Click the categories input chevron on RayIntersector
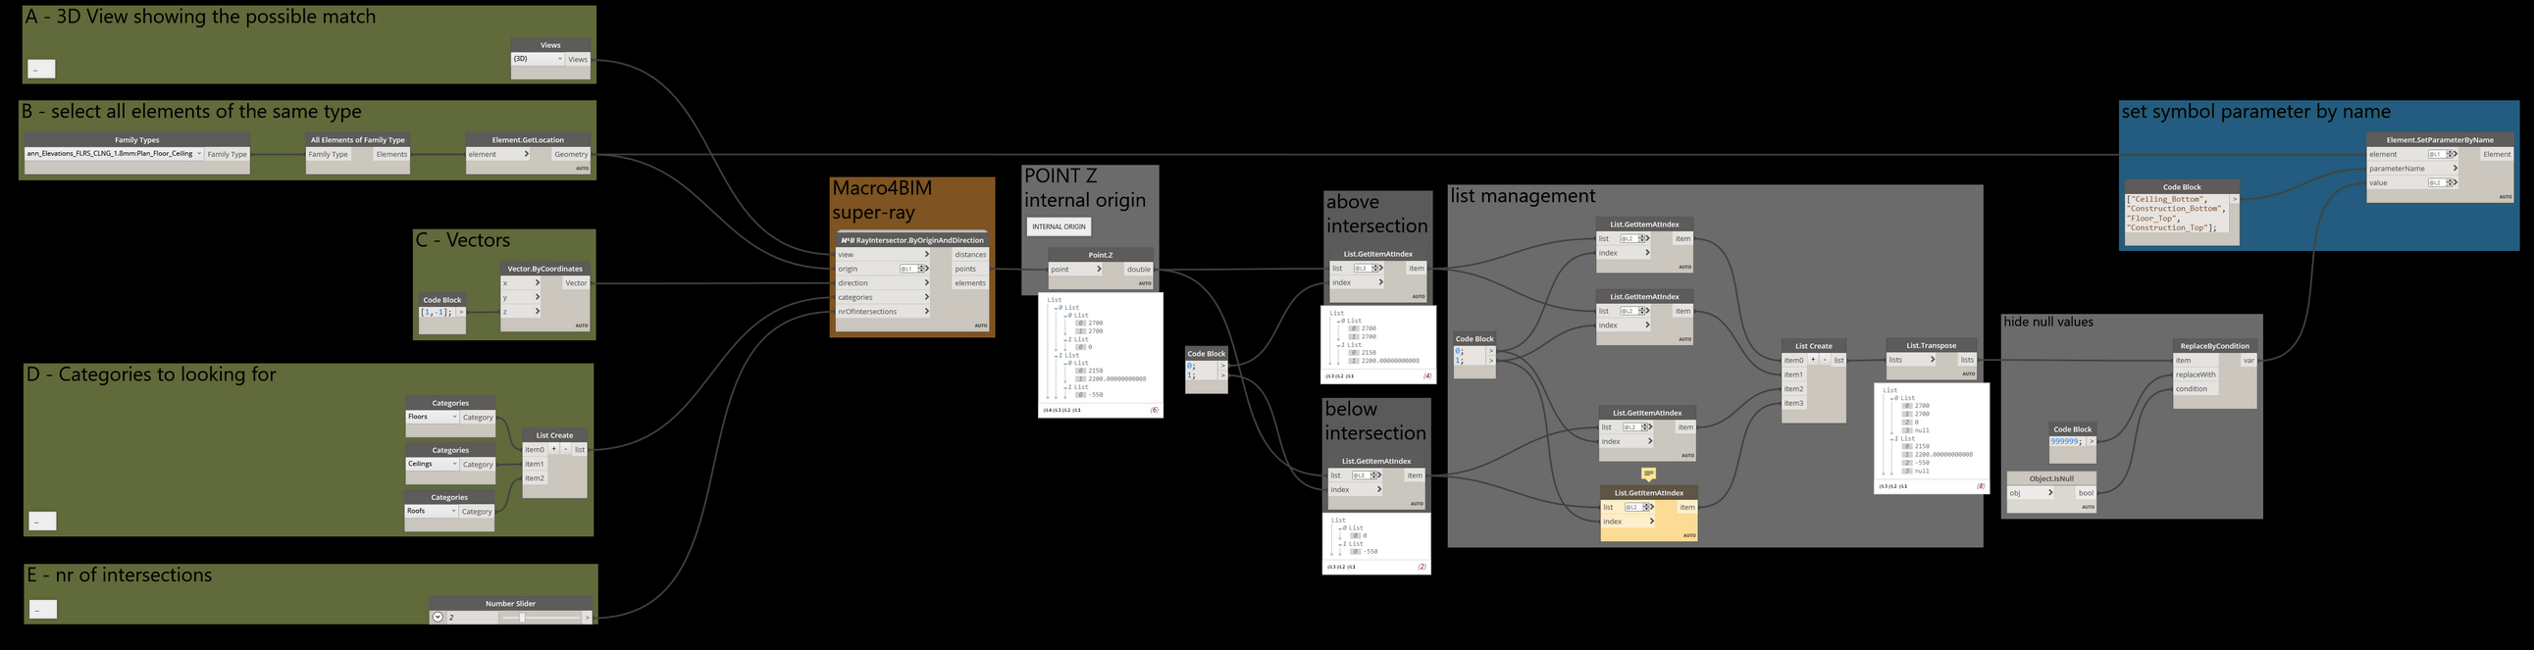The width and height of the screenshot is (2534, 650). 927,297
